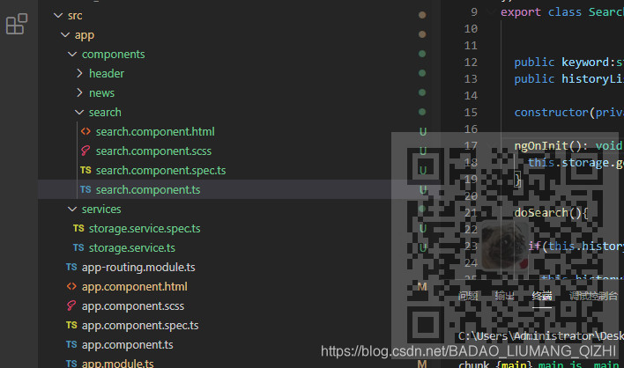Switch to the 调试控制台 panel tab

point(593,296)
